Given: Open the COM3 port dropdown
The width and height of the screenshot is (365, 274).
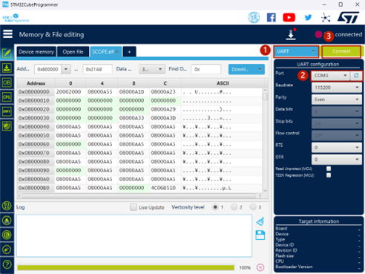Looking at the screenshot, I should (330, 75).
